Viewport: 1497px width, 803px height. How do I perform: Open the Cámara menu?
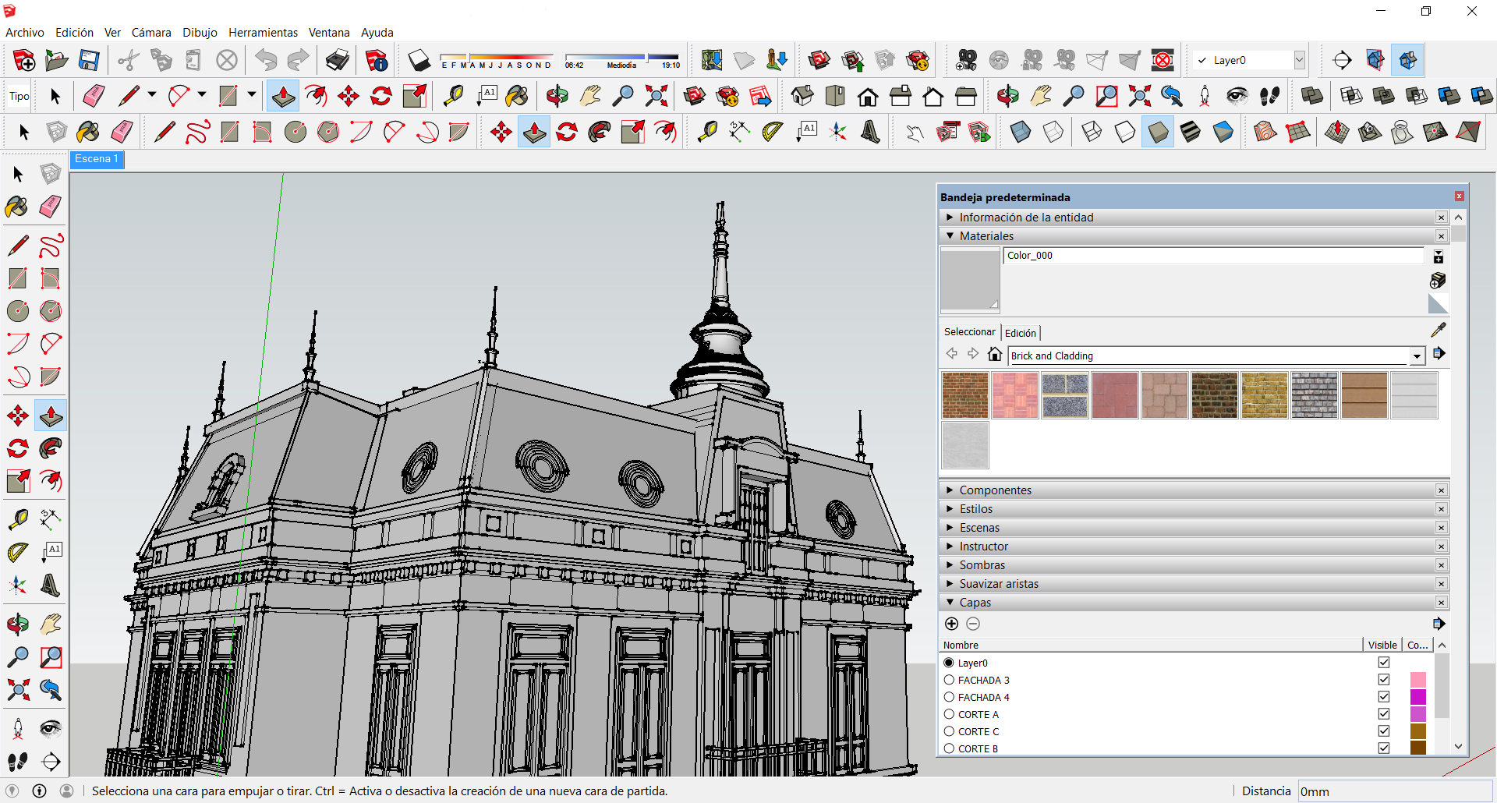(x=151, y=32)
